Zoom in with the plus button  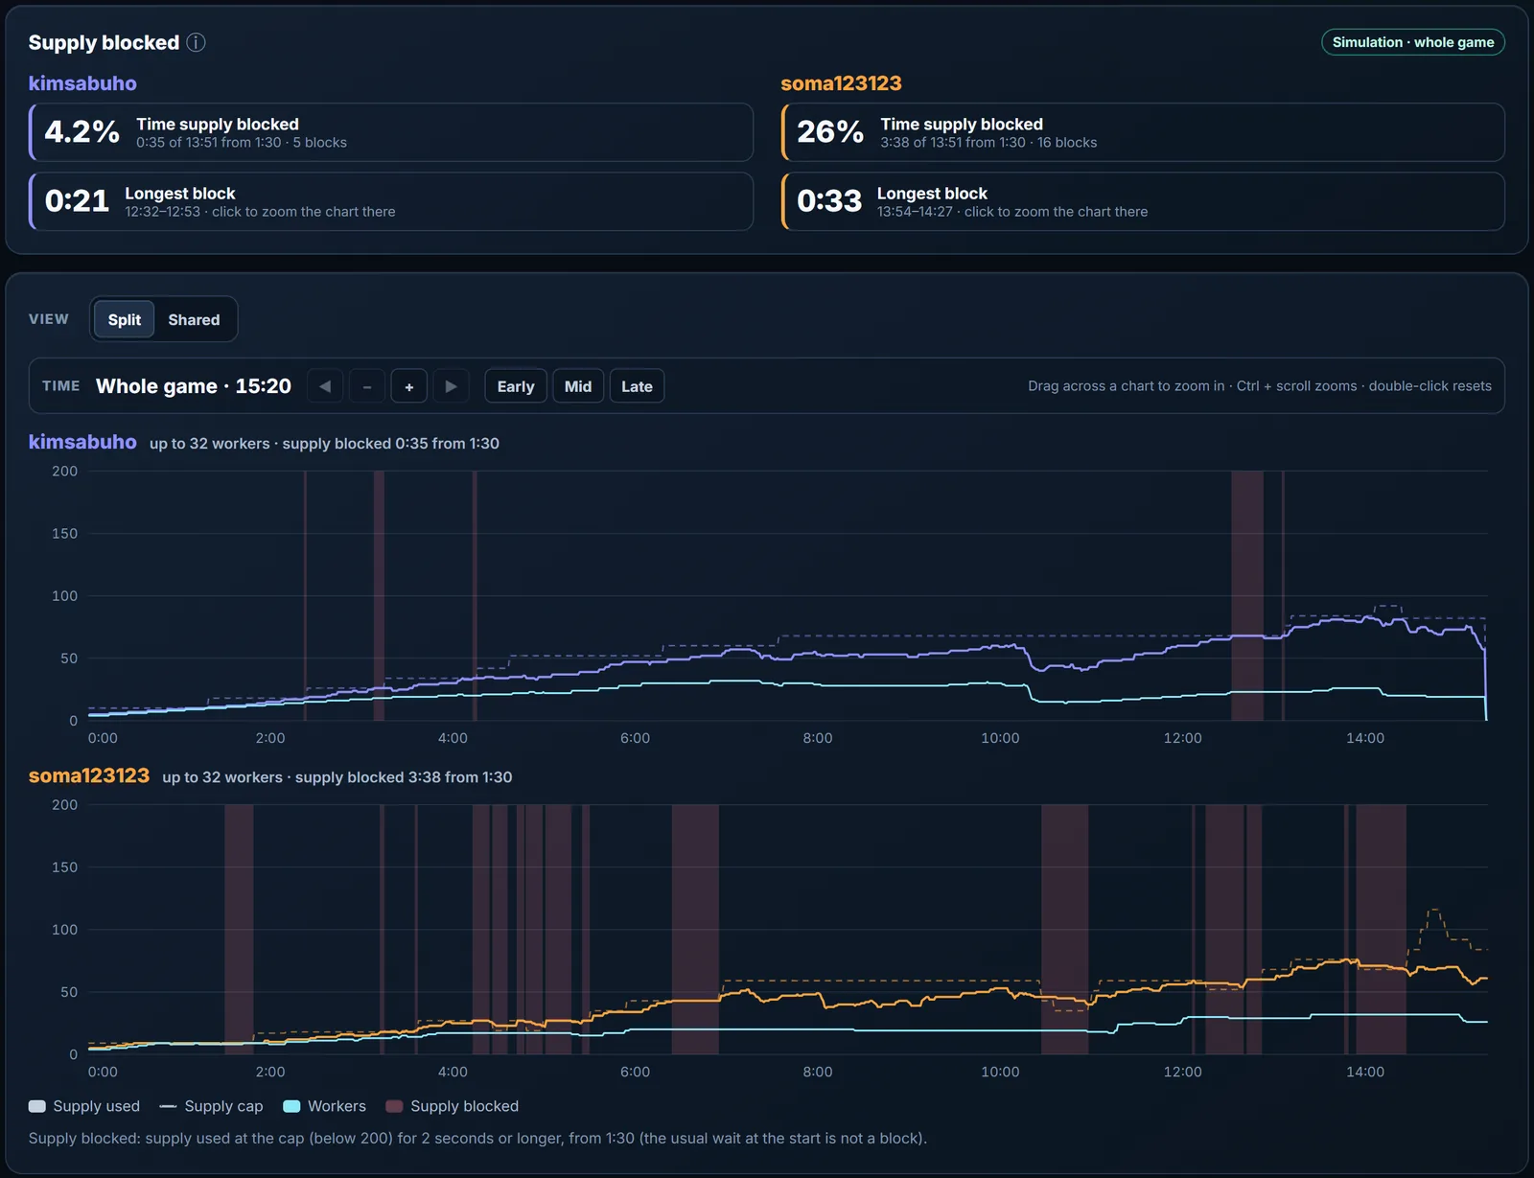(409, 386)
